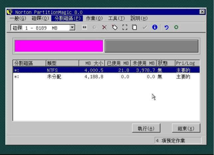Open the 工具(T) menu
The image size is (214, 155).
tap(116, 18)
